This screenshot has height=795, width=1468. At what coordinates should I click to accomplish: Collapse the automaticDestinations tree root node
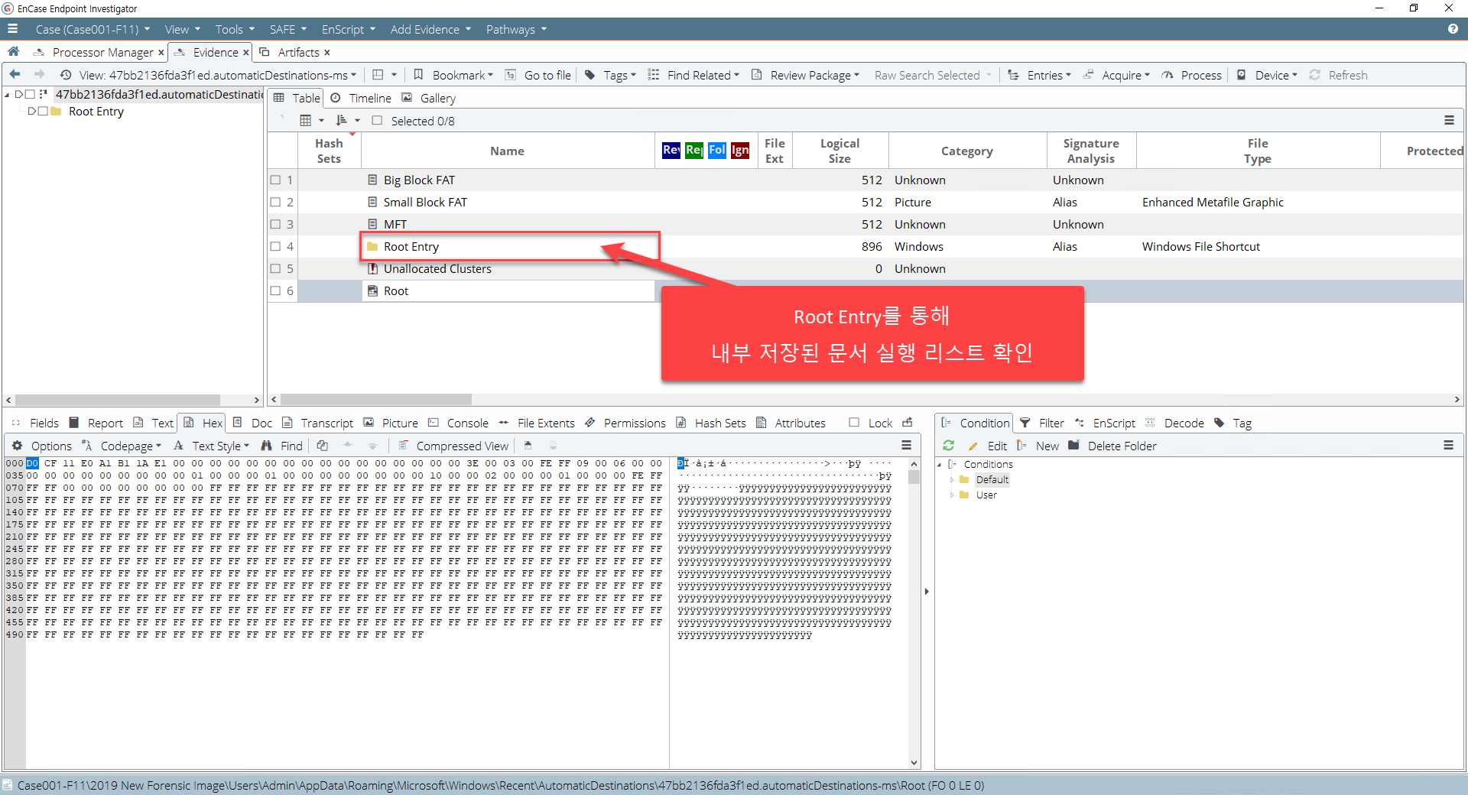8,94
